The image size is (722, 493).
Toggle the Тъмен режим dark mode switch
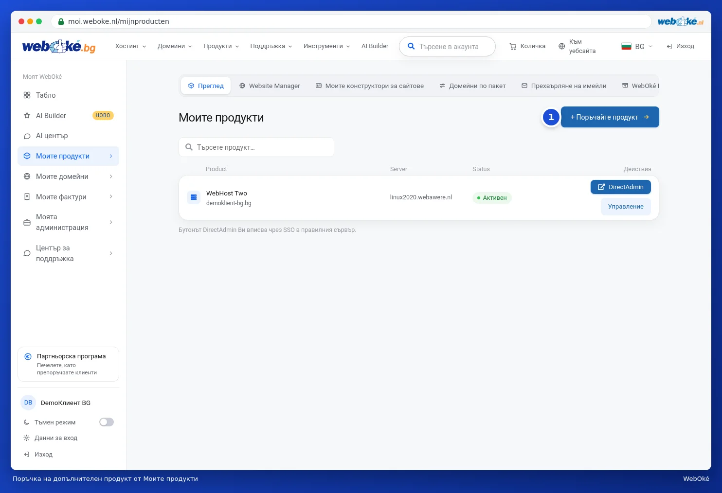click(107, 422)
